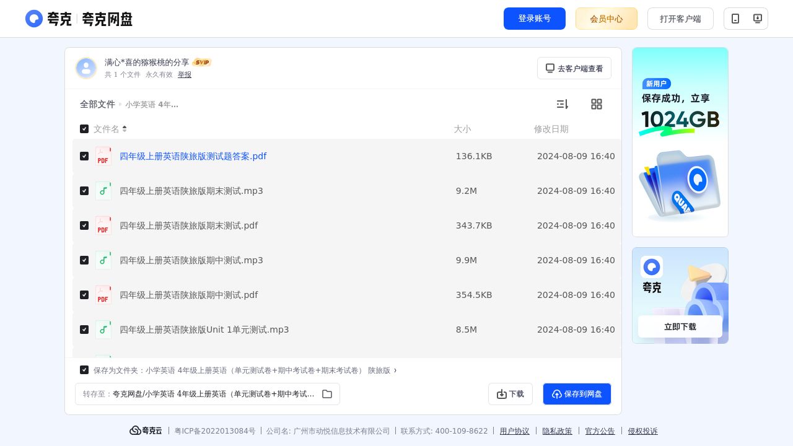Click audio icon of 期中测试.mp3
This screenshot has width=793, height=446.
(103, 260)
